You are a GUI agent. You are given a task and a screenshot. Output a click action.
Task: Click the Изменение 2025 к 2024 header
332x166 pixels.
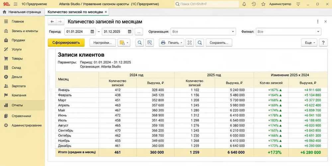(x=290, y=75)
